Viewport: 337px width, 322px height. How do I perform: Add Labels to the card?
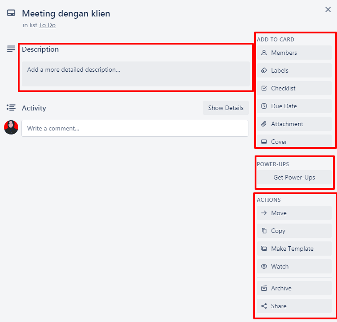pos(294,70)
